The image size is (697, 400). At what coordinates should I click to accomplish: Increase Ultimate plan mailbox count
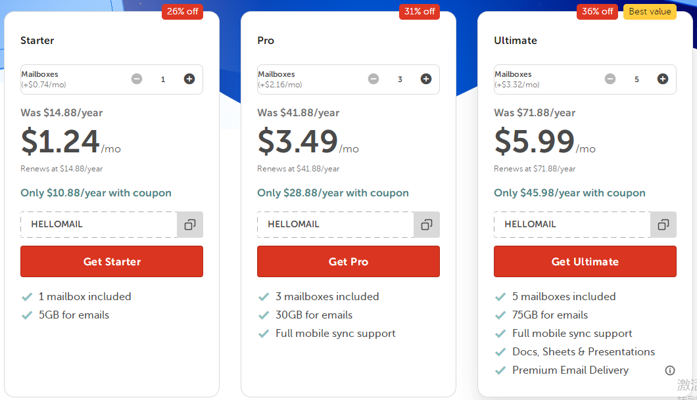(663, 79)
